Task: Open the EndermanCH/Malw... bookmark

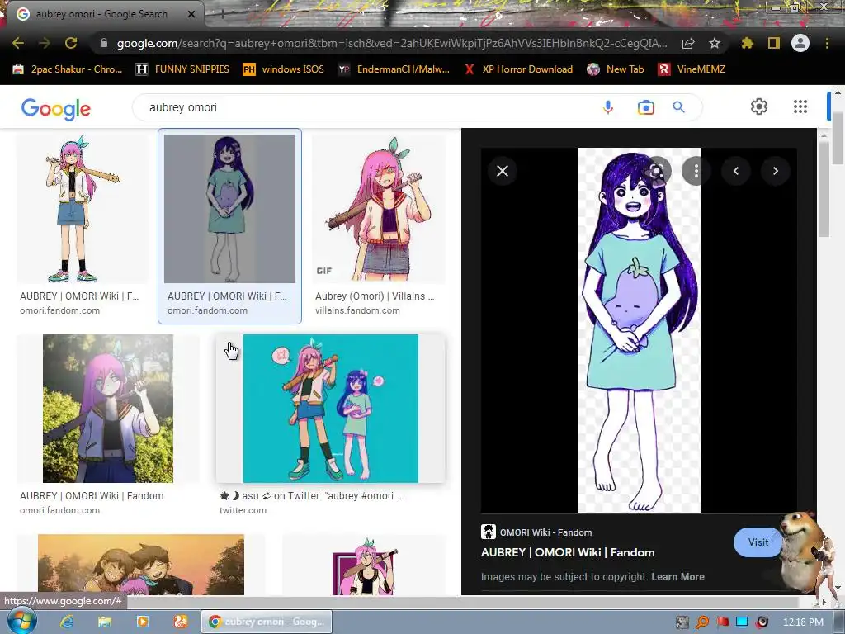Action: click(x=394, y=69)
